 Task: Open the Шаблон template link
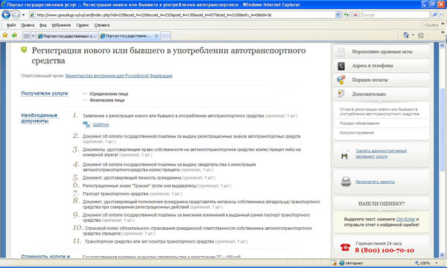[x=101, y=125]
